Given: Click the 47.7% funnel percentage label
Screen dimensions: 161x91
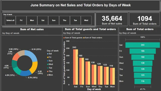Looking at the screenshot, I should (x=143, y=89).
